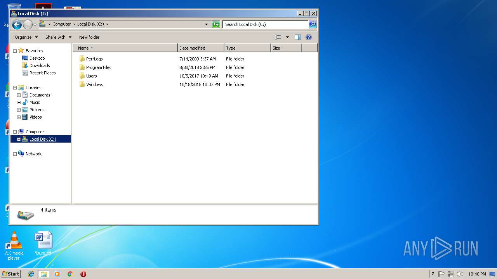Viewport: 497px width, 279px height.
Task: Maximize the Local Disk (C:) window
Action: click(x=306, y=14)
